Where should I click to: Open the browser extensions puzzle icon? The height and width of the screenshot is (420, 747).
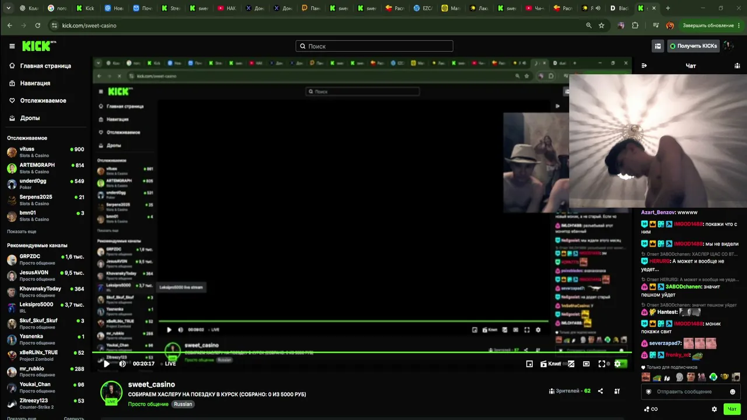(x=636, y=26)
